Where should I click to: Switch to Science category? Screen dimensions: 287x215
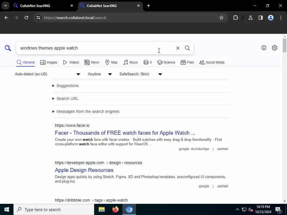pyautogui.click(x=166, y=62)
